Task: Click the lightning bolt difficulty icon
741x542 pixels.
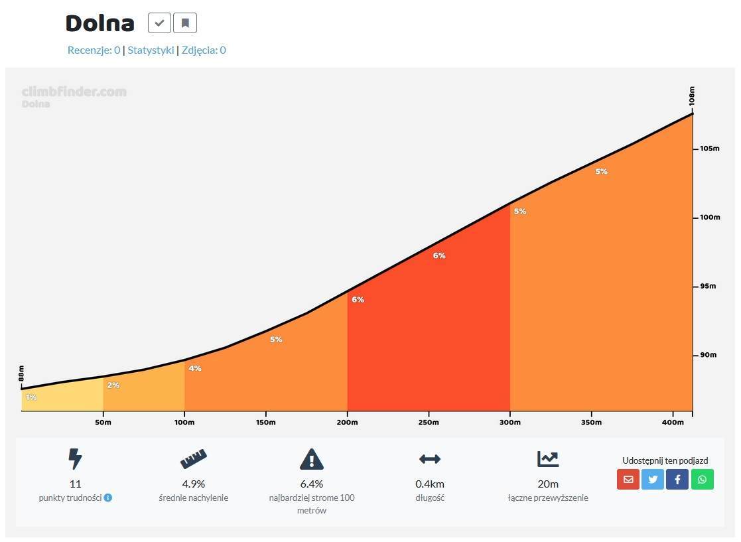Action: pyautogui.click(x=75, y=459)
